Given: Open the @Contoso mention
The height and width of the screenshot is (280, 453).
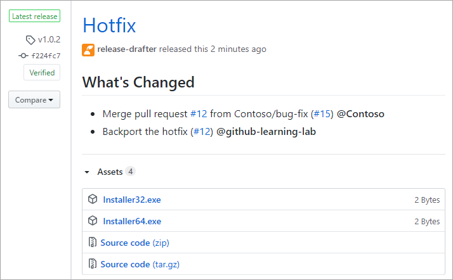Looking at the screenshot, I should coord(360,114).
